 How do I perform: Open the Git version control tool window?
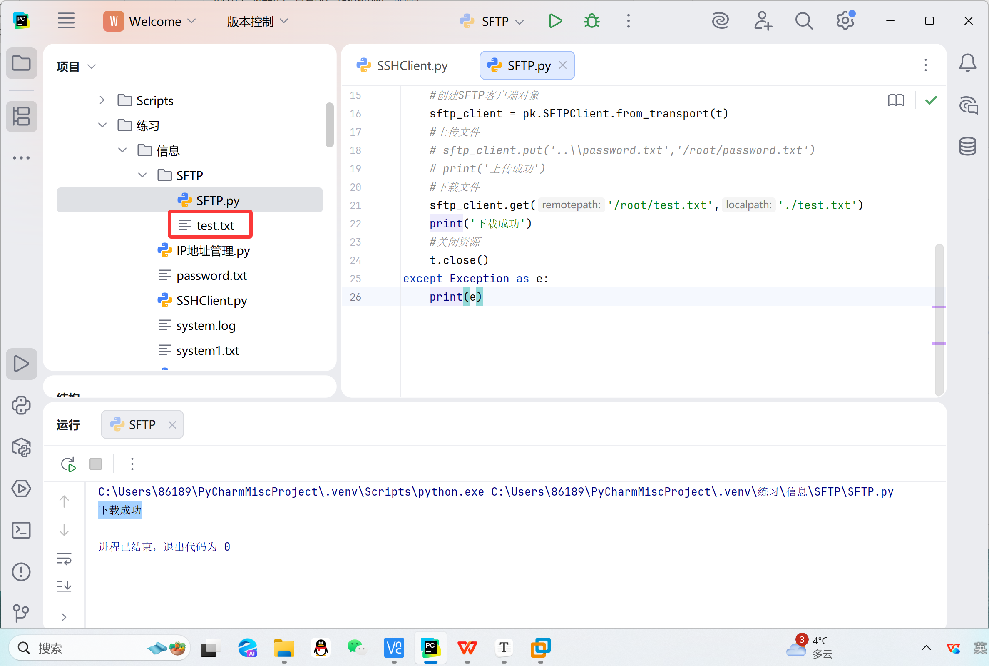tap(21, 613)
